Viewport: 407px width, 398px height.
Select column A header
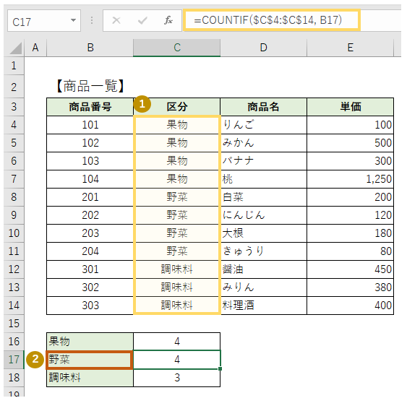click(x=35, y=48)
